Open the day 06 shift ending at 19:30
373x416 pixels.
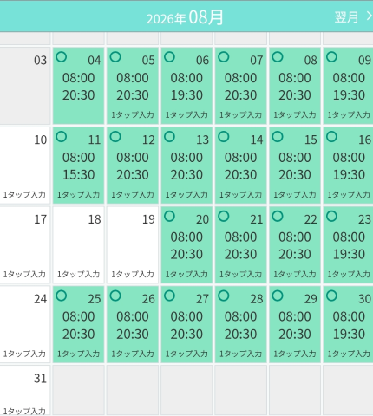click(186, 86)
